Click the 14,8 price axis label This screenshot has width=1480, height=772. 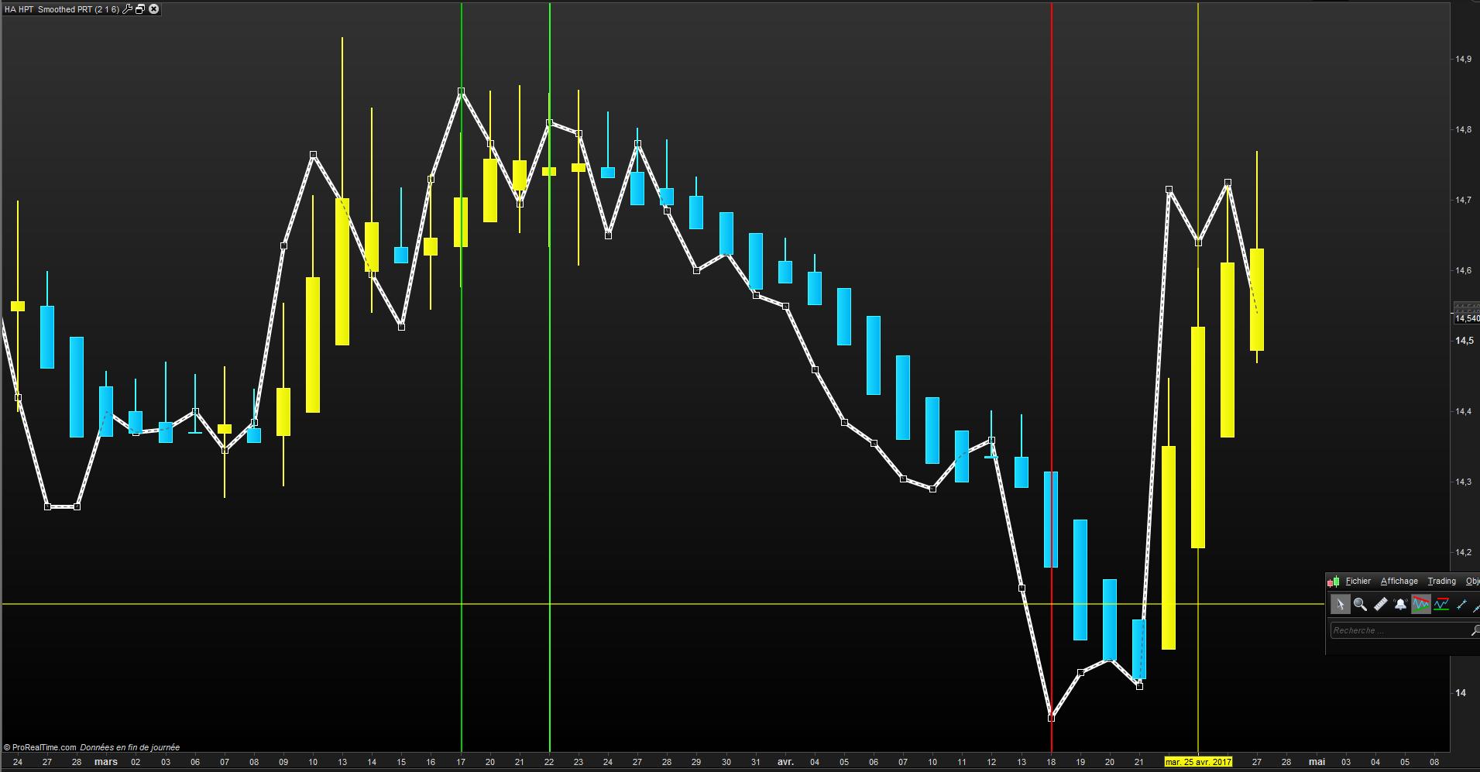coord(1463,129)
